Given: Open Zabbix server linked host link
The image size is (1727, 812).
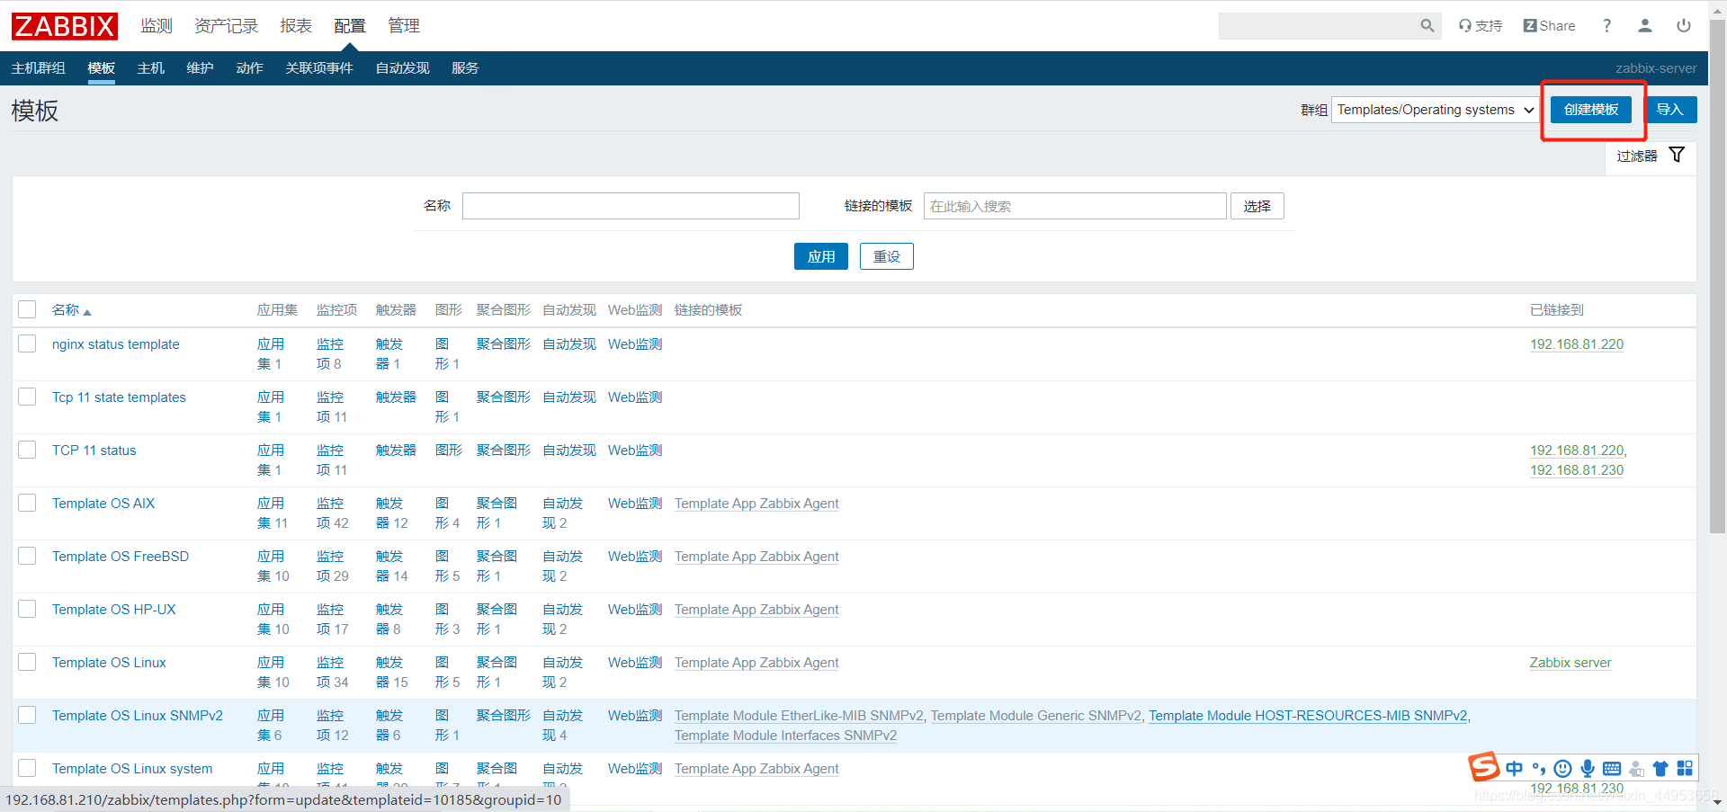Looking at the screenshot, I should pyautogui.click(x=1570, y=663).
